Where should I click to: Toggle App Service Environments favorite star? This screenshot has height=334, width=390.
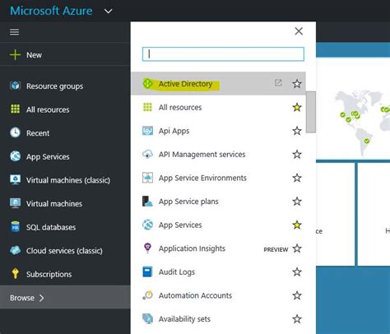[x=297, y=178]
